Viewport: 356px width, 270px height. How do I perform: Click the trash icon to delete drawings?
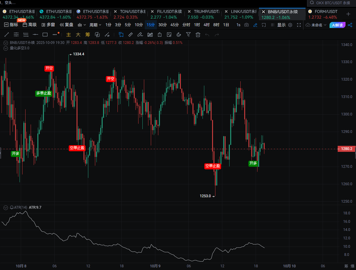click(198, 35)
